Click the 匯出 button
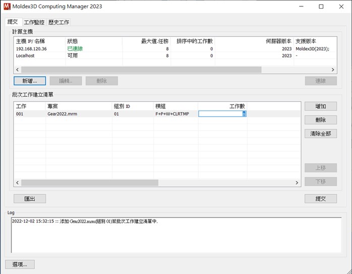 click(30, 198)
